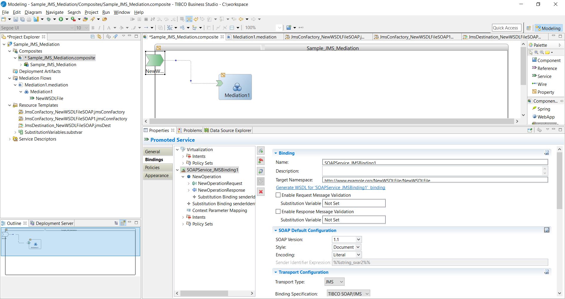Switch to the Mediation1.mediation editor tab
The width and height of the screenshot is (565, 299).
254,37
